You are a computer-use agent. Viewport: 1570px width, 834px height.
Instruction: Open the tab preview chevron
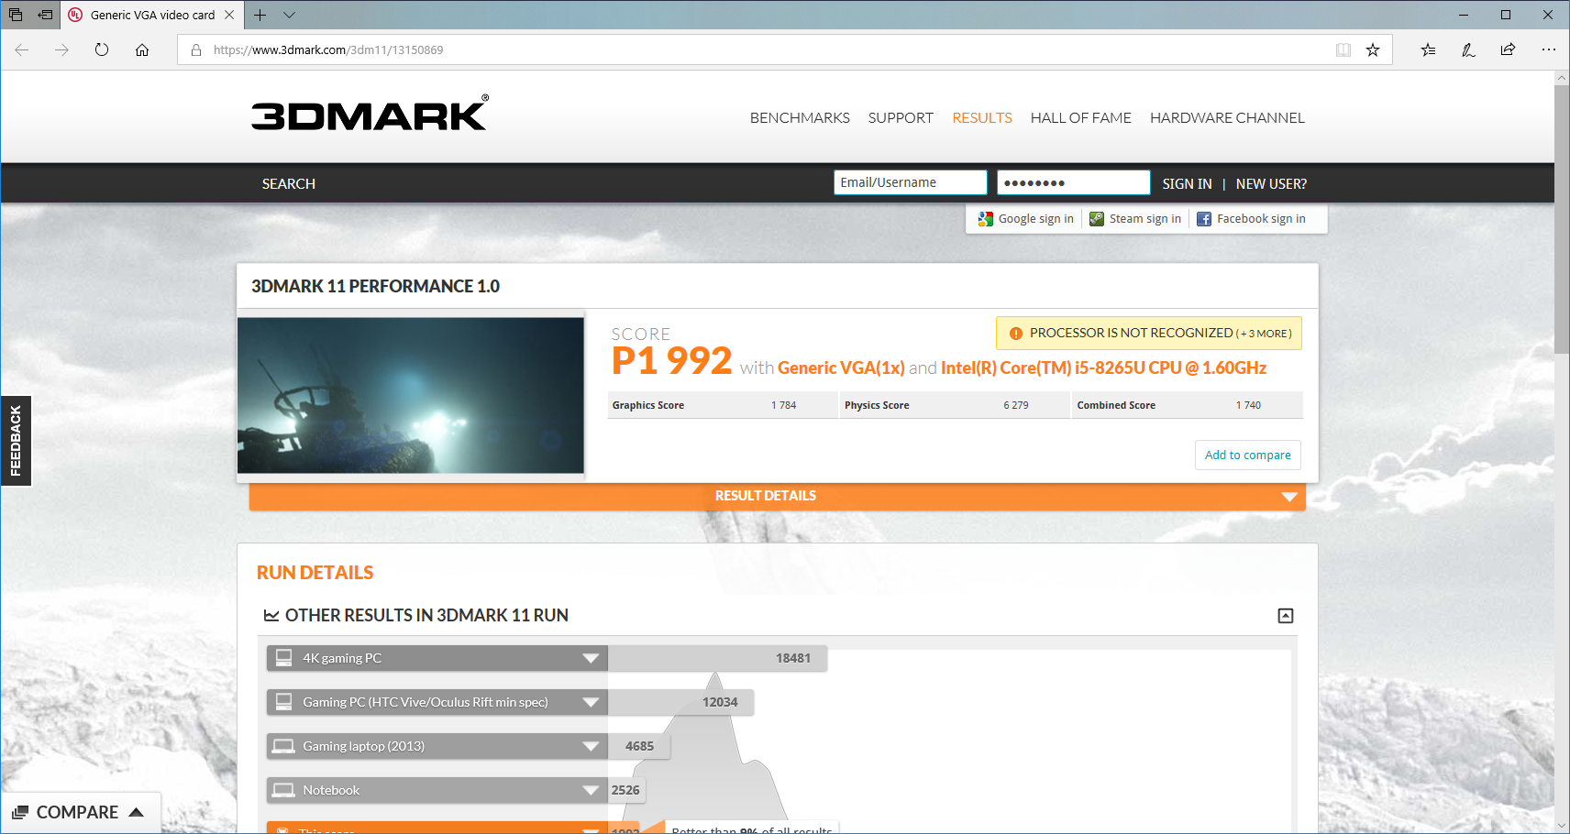tap(290, 15)
